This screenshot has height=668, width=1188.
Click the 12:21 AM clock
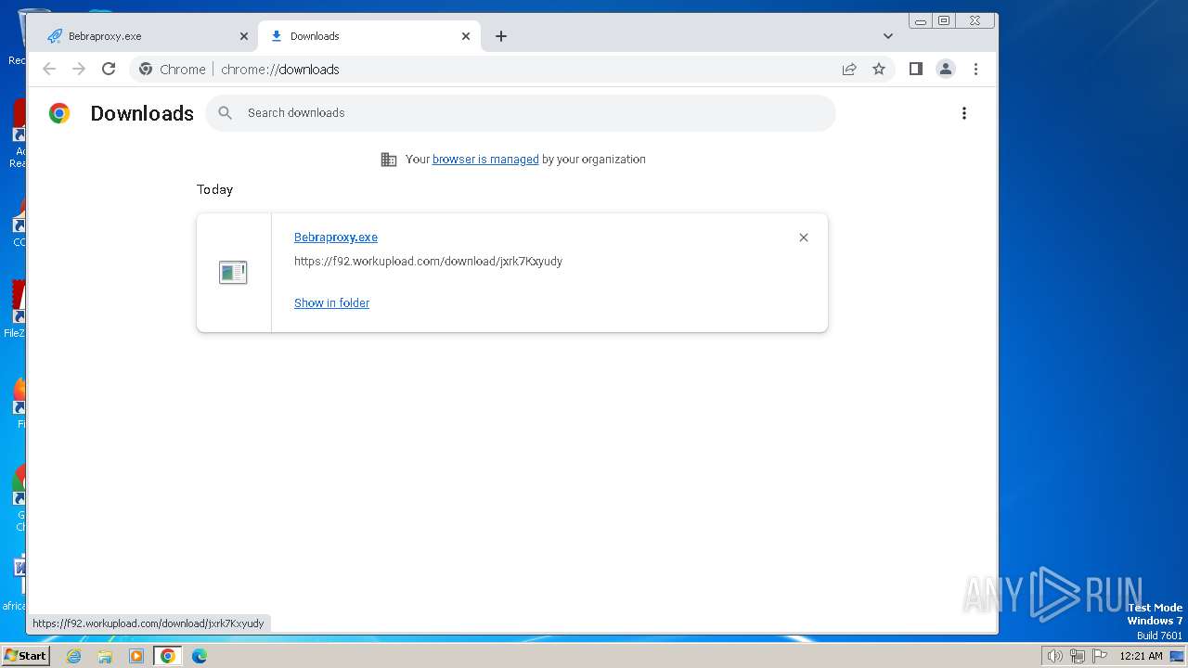tap(1141, 656)
